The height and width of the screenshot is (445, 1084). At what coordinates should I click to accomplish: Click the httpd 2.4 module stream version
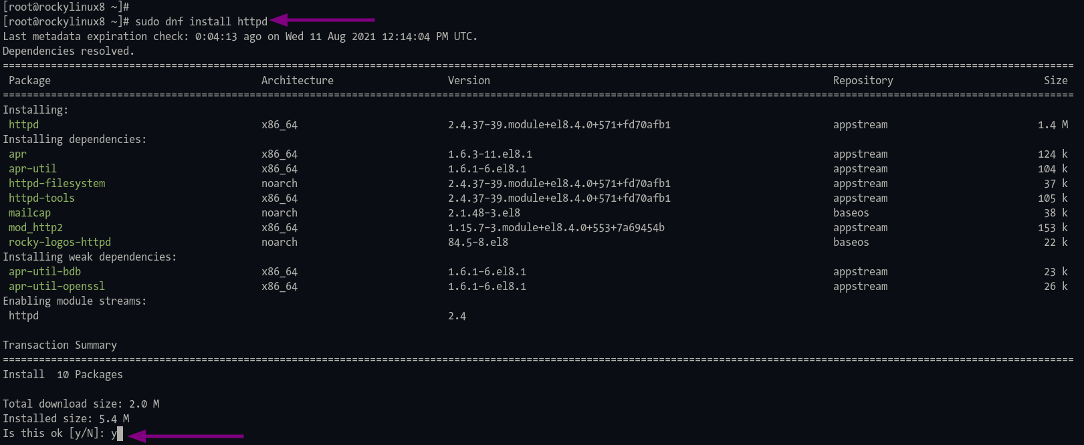click(x=457, y=316)
